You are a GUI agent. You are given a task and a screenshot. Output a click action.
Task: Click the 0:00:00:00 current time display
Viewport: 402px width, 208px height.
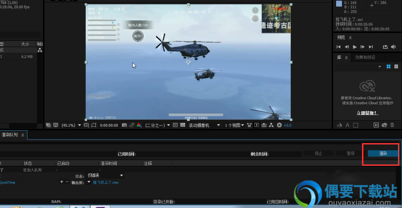[109, 125]
